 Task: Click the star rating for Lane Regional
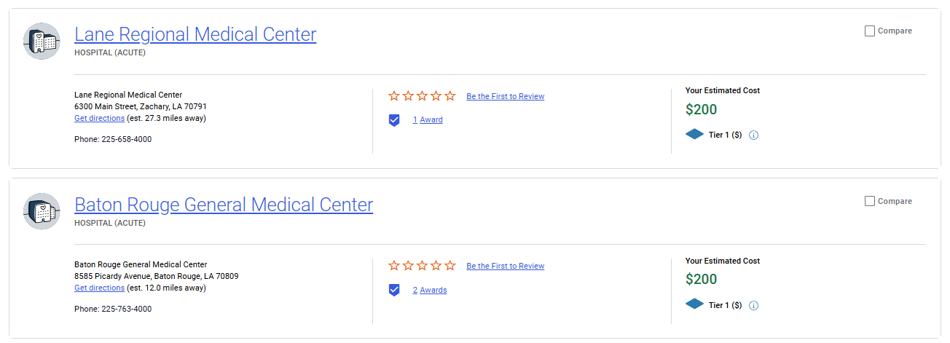click(422, 96)
